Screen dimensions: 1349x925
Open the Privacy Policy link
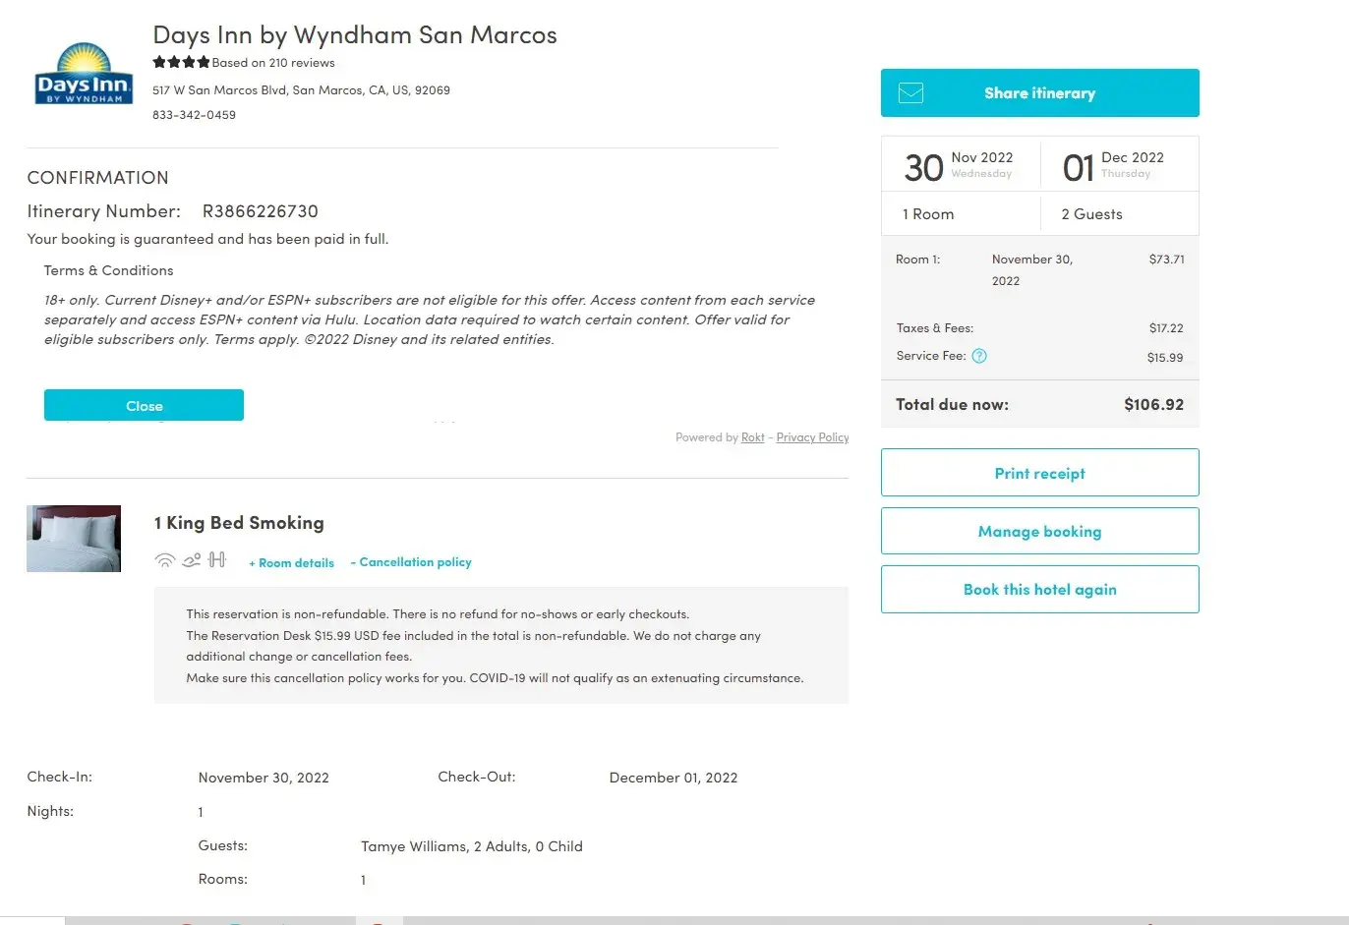tap(812, 437)
